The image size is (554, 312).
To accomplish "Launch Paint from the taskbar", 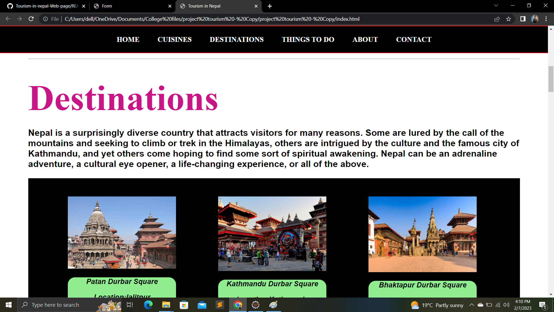I will click(274, 305).
